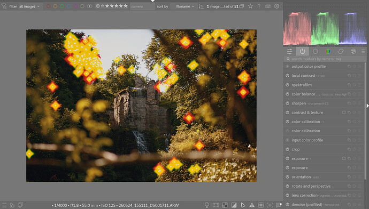Open the quick access panel tab
This screenshot has height=209, width=369.
click(290, 51)
